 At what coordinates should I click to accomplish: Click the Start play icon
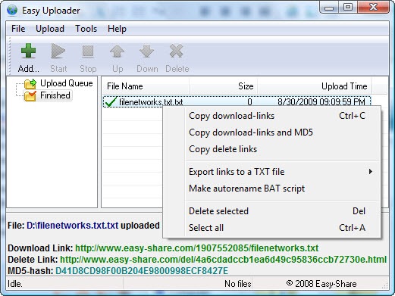coord(58,51)
